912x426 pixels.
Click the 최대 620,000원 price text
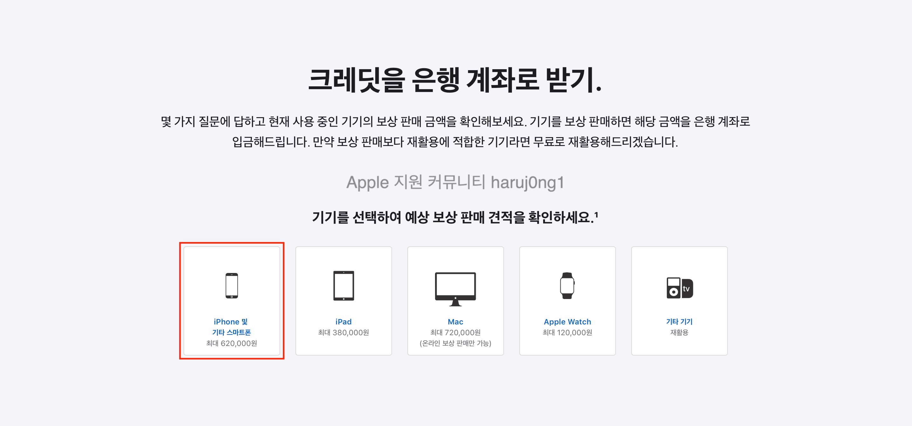click(x=231, y=343)
